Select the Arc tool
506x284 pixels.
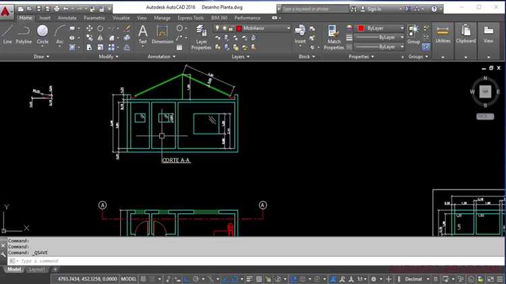click(59, 34)
